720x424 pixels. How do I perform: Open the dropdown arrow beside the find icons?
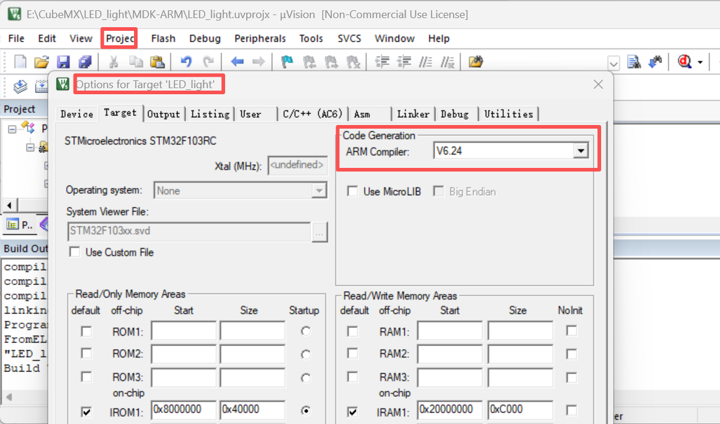point(613,62)
